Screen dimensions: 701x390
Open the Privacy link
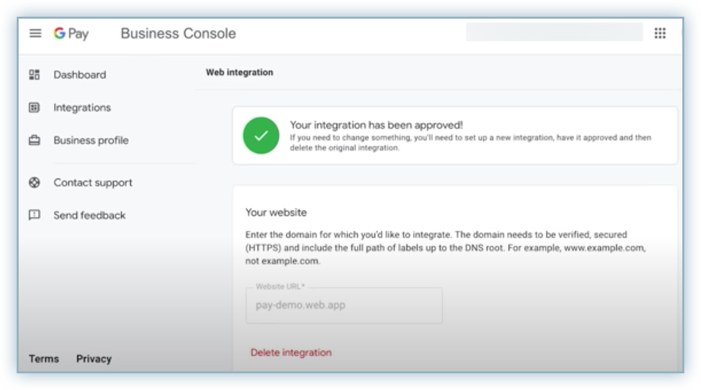coord(94,359)
